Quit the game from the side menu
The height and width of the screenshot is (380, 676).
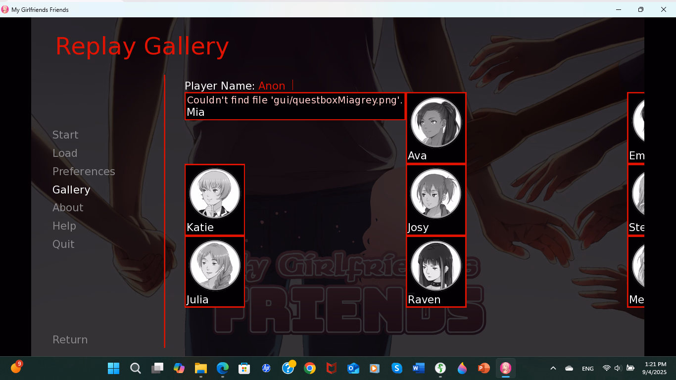click(63, 244)
